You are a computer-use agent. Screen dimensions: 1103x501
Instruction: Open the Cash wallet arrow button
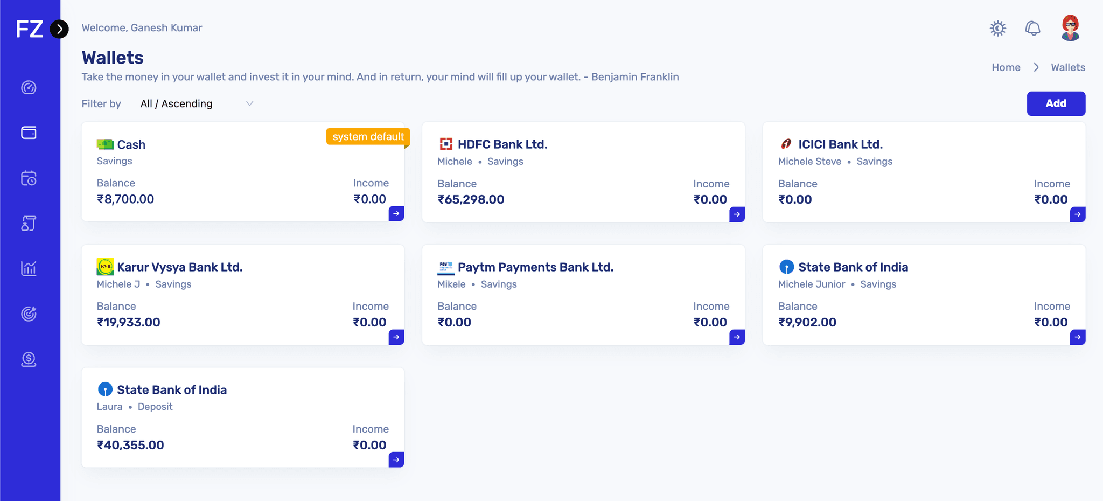click(396, 213)
